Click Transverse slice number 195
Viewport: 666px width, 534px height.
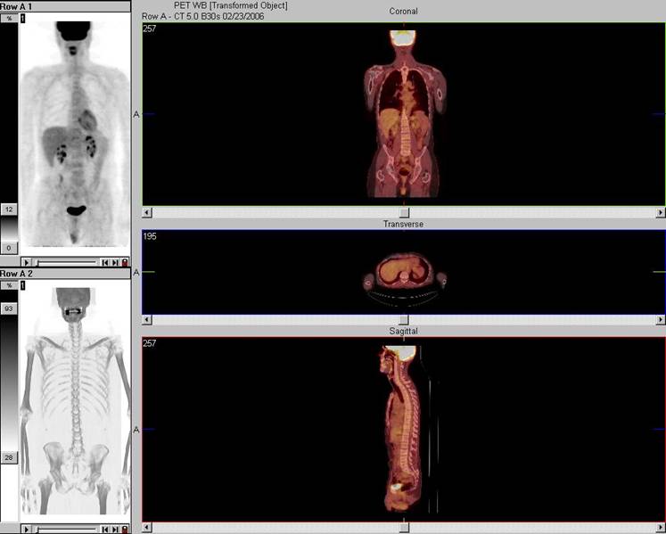click(x=150, y=236)
